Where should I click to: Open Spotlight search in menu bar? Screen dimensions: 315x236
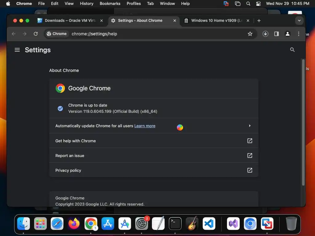248,4
